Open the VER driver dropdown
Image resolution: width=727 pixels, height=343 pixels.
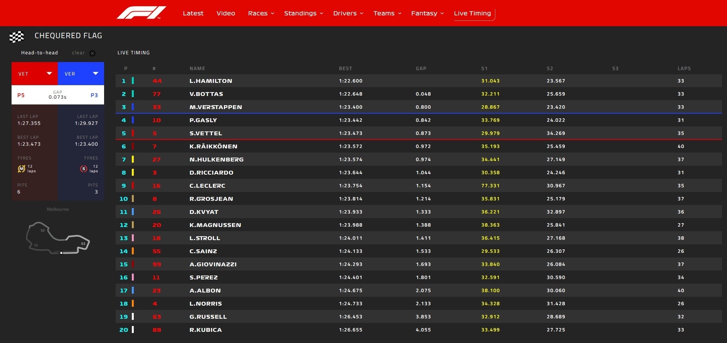pos(81,74)
